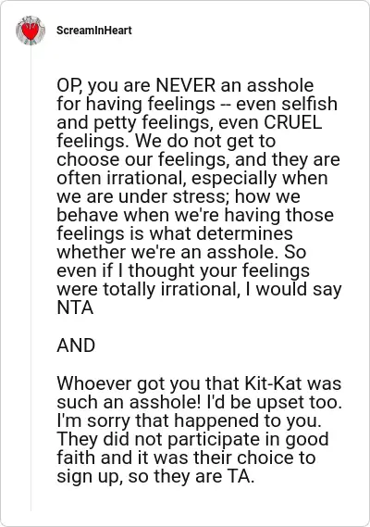
Task: Click the final line 'sign up, so they are TA.'
Action: coord(155,476)
